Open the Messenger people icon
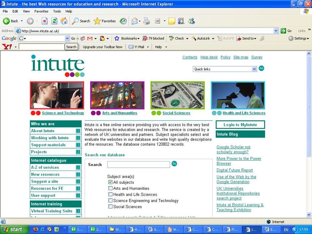 [x=191, y=21]
